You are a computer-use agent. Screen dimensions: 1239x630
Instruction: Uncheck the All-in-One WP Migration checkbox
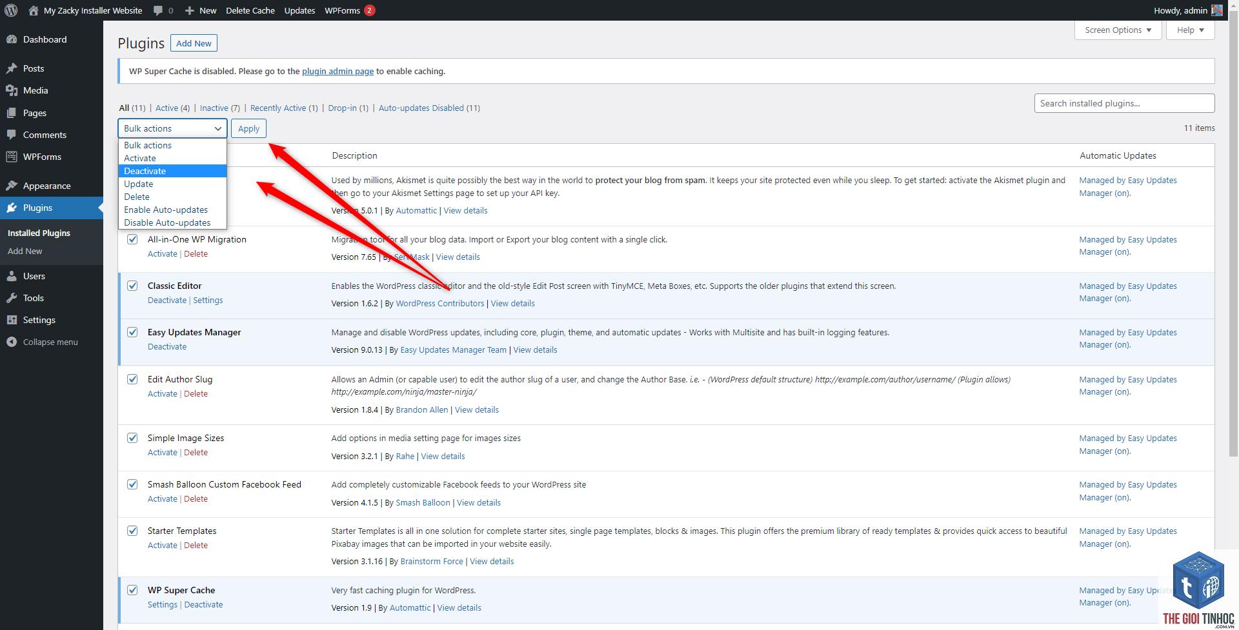tap(132, 239)
